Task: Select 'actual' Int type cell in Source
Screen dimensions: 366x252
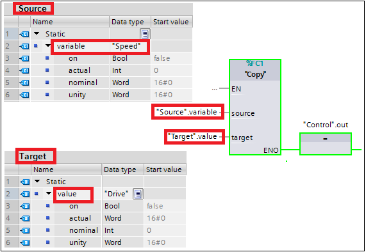Action: 130,70
